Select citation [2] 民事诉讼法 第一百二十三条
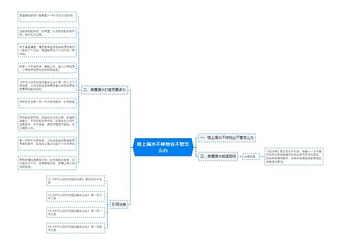 coord(76,197)
